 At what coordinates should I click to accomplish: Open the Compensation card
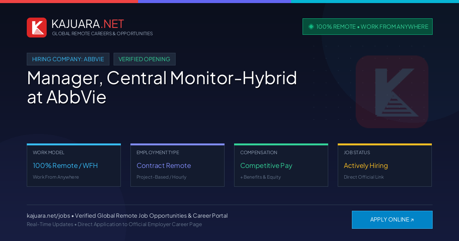click(281, 165)
